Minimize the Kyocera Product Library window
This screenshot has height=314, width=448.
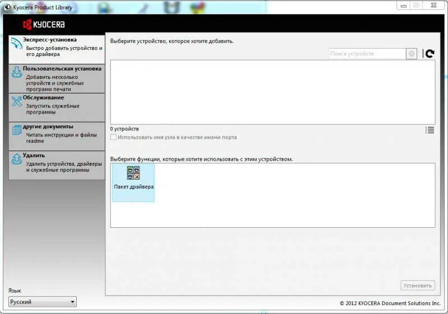click(x=403, y=6)
